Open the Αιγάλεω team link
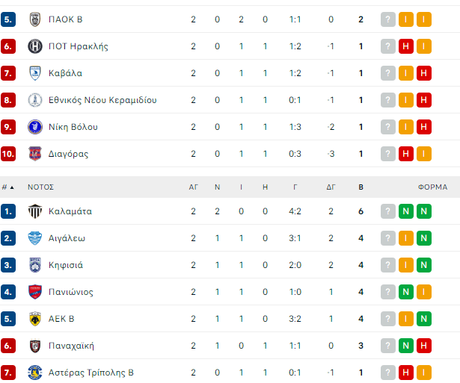Viewport: 460px width, 383px height. [67, 238]
